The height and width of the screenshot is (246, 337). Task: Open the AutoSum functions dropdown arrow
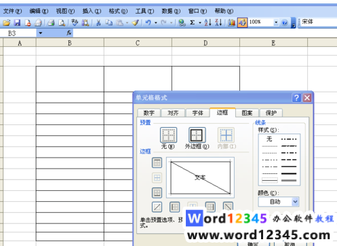tap(200, 22)
